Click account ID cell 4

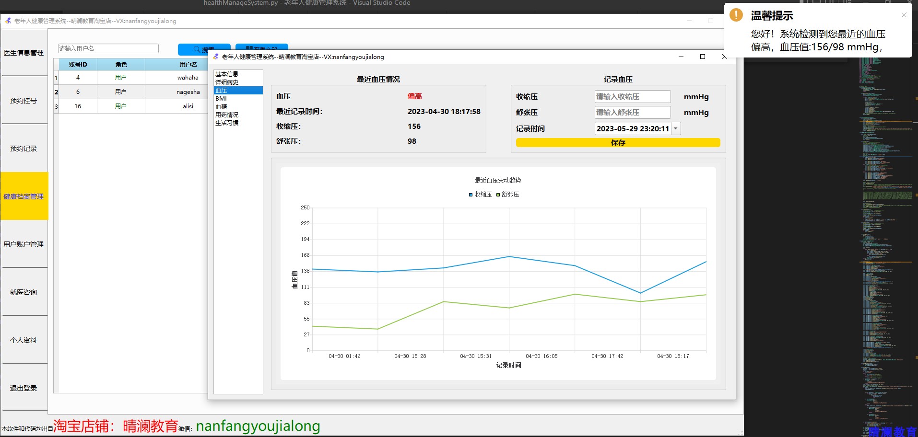pyautogui.click(x=78, y=78)
